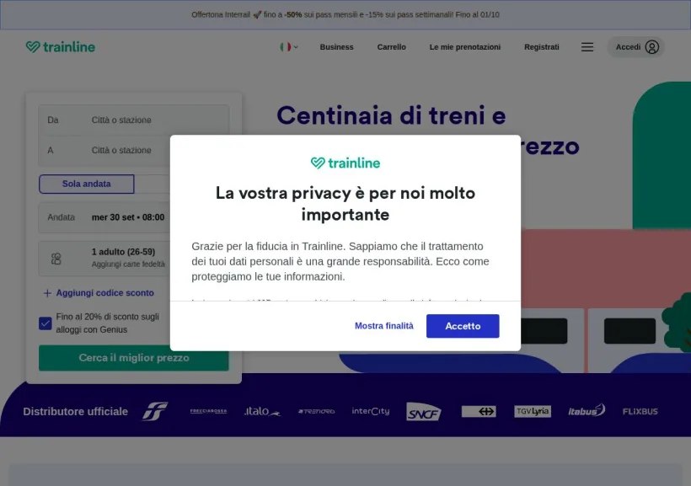Click Aggiungi carte fedeltà text
The height and width of the screenshot is (486, 691).
[x=128, y=264]
